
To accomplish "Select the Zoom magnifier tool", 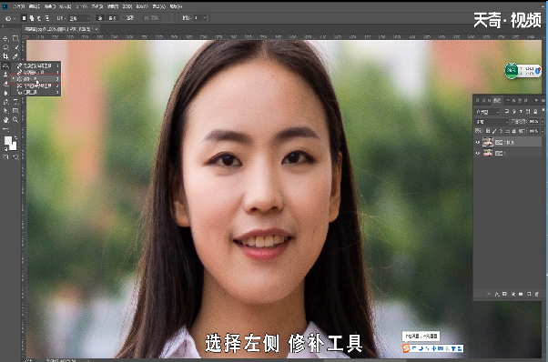I will point(15,120).
